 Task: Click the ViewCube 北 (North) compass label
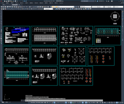click(115, 12)
